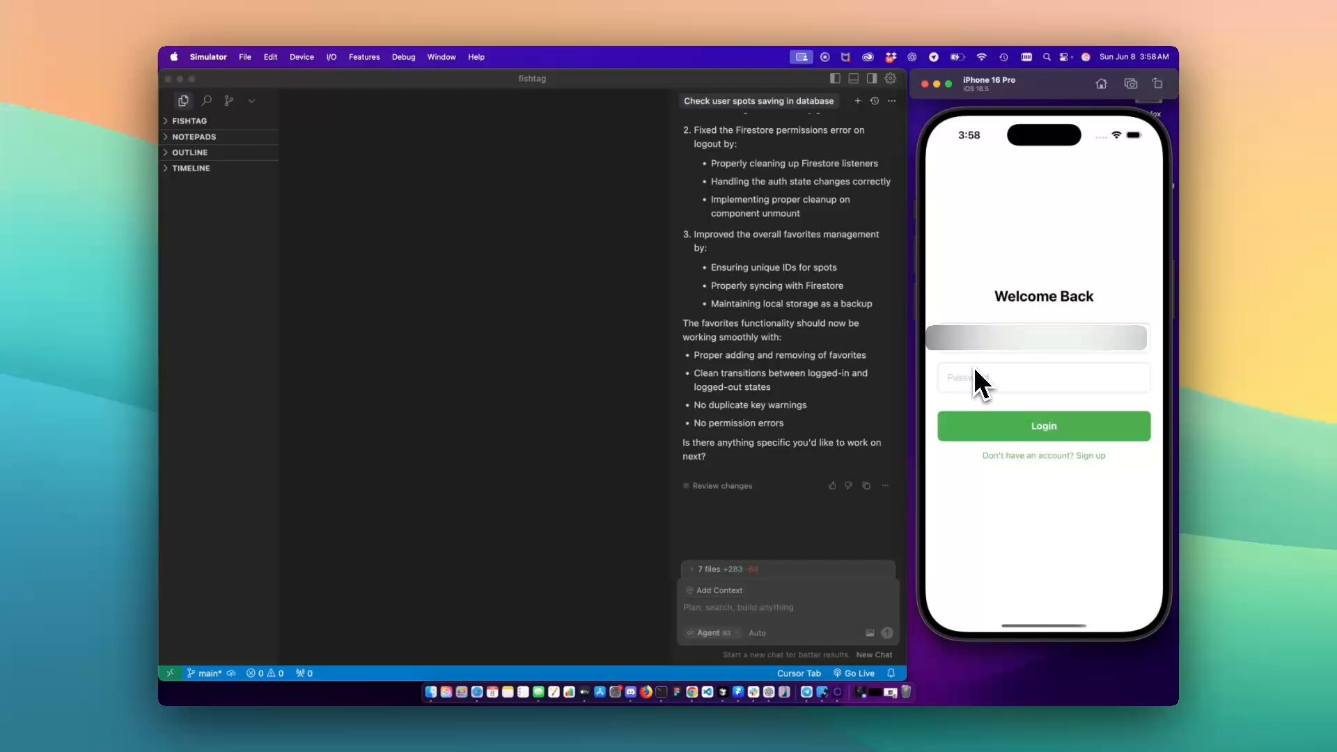The width and height of the screenshot is (1337, 752).
Task: Rotate the Simulator device
Action: pyautogui.click(x=1157, y=84)
